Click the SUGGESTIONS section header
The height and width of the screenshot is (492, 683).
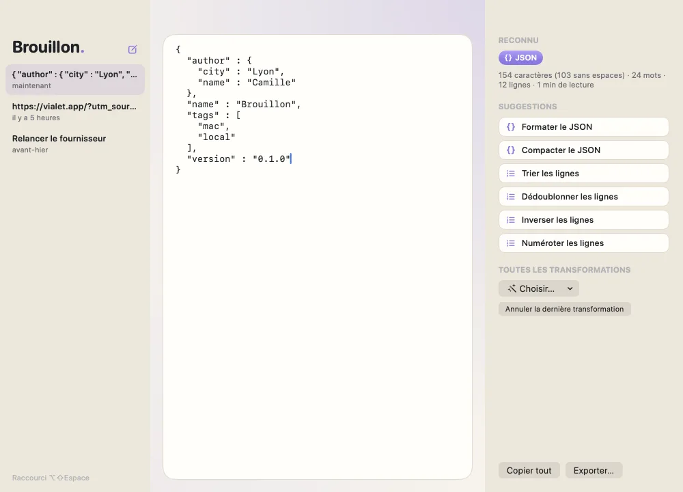(x=527, y=107)
